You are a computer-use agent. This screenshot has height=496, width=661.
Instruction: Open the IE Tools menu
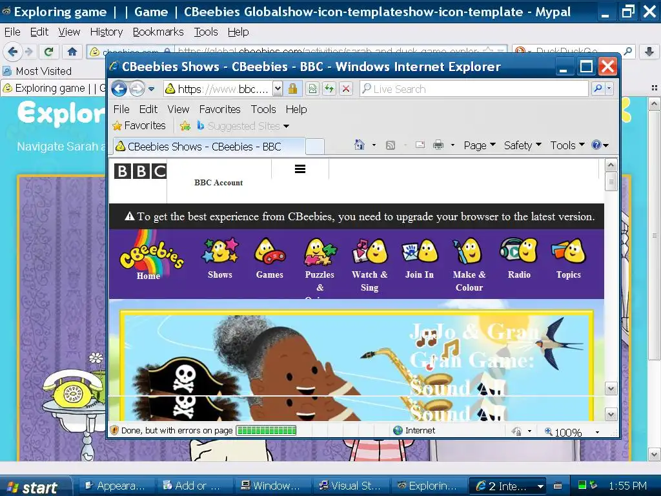coord(263,109)
